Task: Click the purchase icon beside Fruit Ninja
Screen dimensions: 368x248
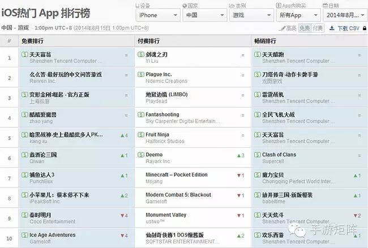Action: coord(141,135)
